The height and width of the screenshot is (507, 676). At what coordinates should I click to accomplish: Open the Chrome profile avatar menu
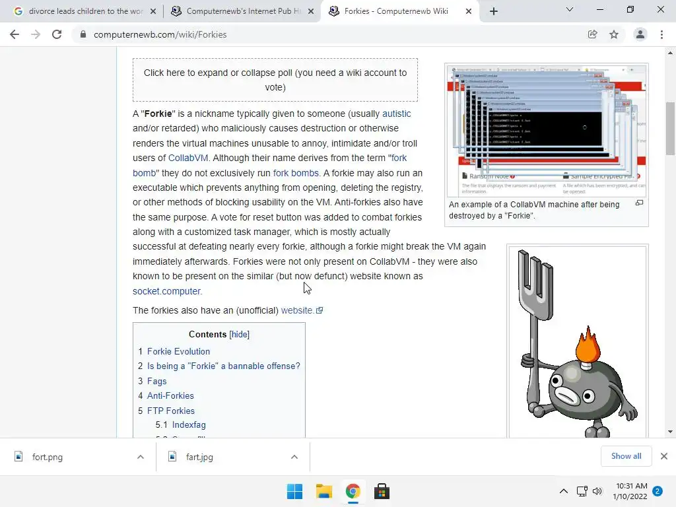coord(640,34)
